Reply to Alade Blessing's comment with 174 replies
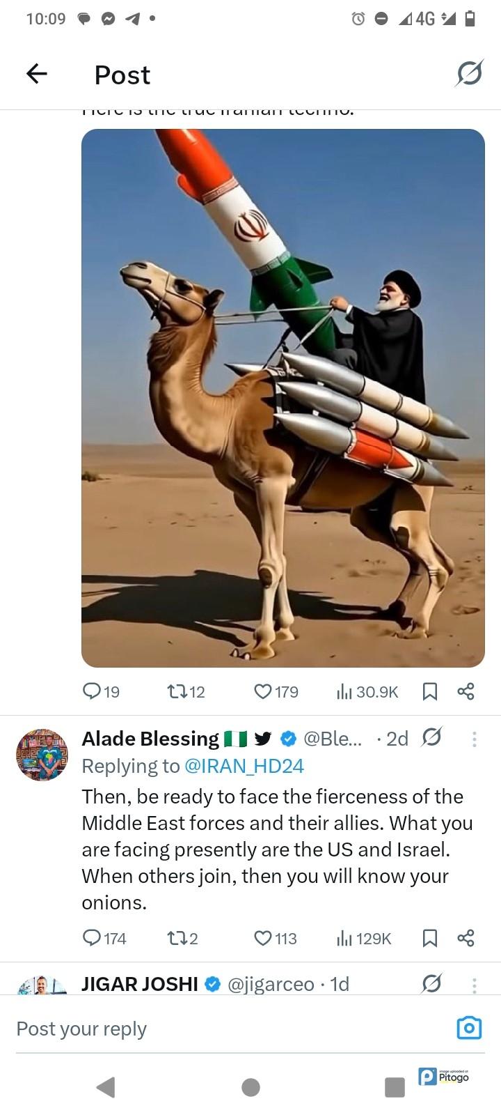The width and height of the screenshot is (501, 1115). tap(104, 938)
